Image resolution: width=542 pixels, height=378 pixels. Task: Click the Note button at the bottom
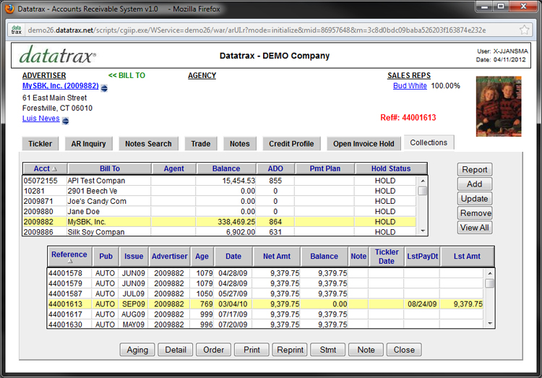click(366, 350)
